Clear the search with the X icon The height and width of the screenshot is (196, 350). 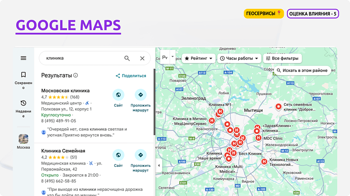click(x=142, y=58)
